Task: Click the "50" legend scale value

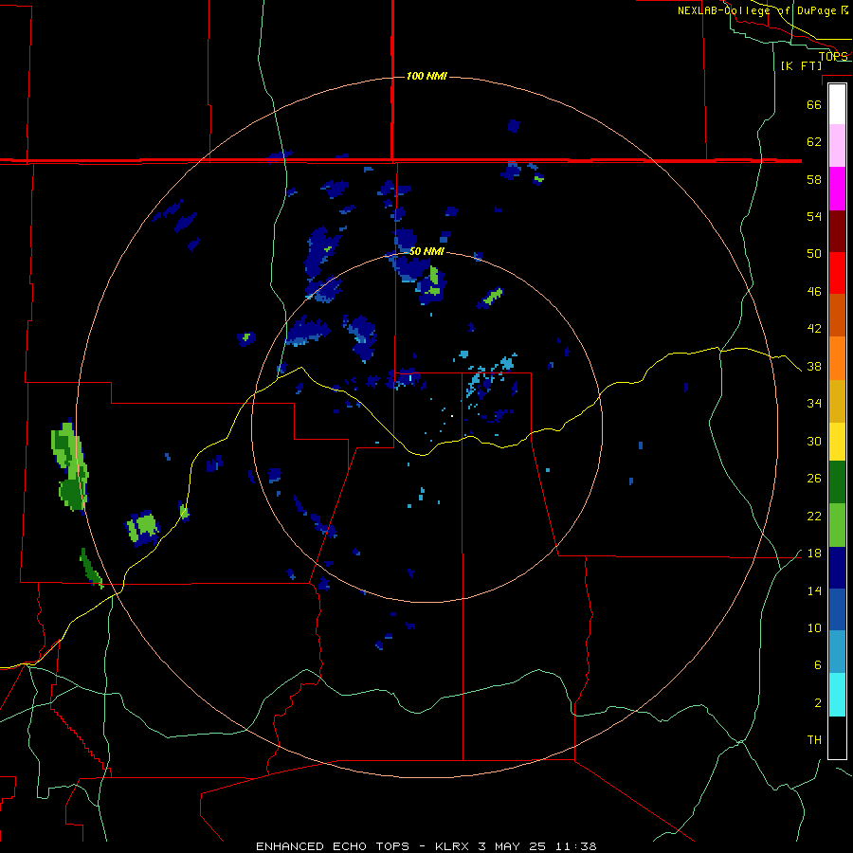Action: [814, 254]
